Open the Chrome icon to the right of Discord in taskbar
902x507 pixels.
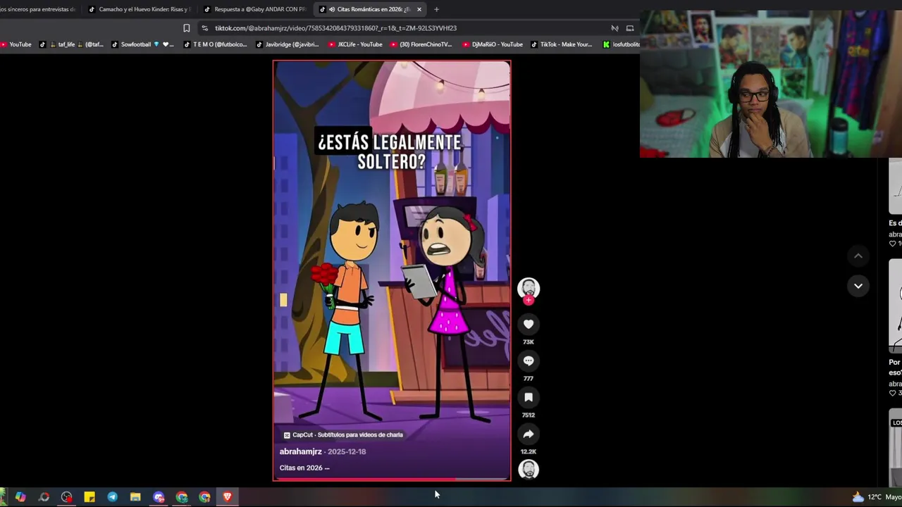coord(182,497)
